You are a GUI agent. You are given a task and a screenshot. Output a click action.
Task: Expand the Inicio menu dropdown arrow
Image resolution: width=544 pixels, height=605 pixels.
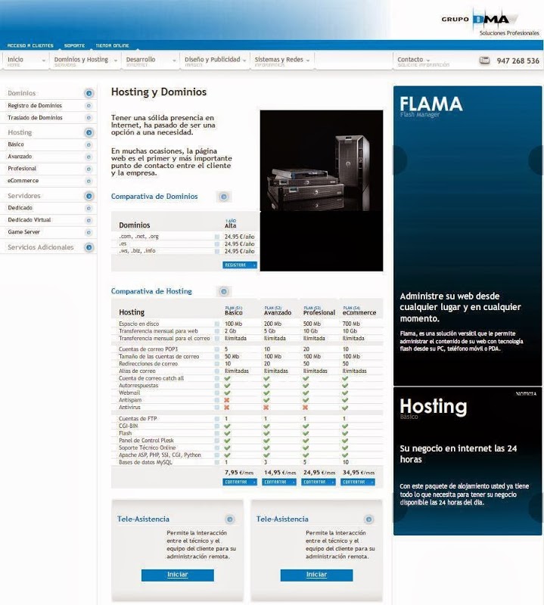pyautogui.click(x=44, y=60)
